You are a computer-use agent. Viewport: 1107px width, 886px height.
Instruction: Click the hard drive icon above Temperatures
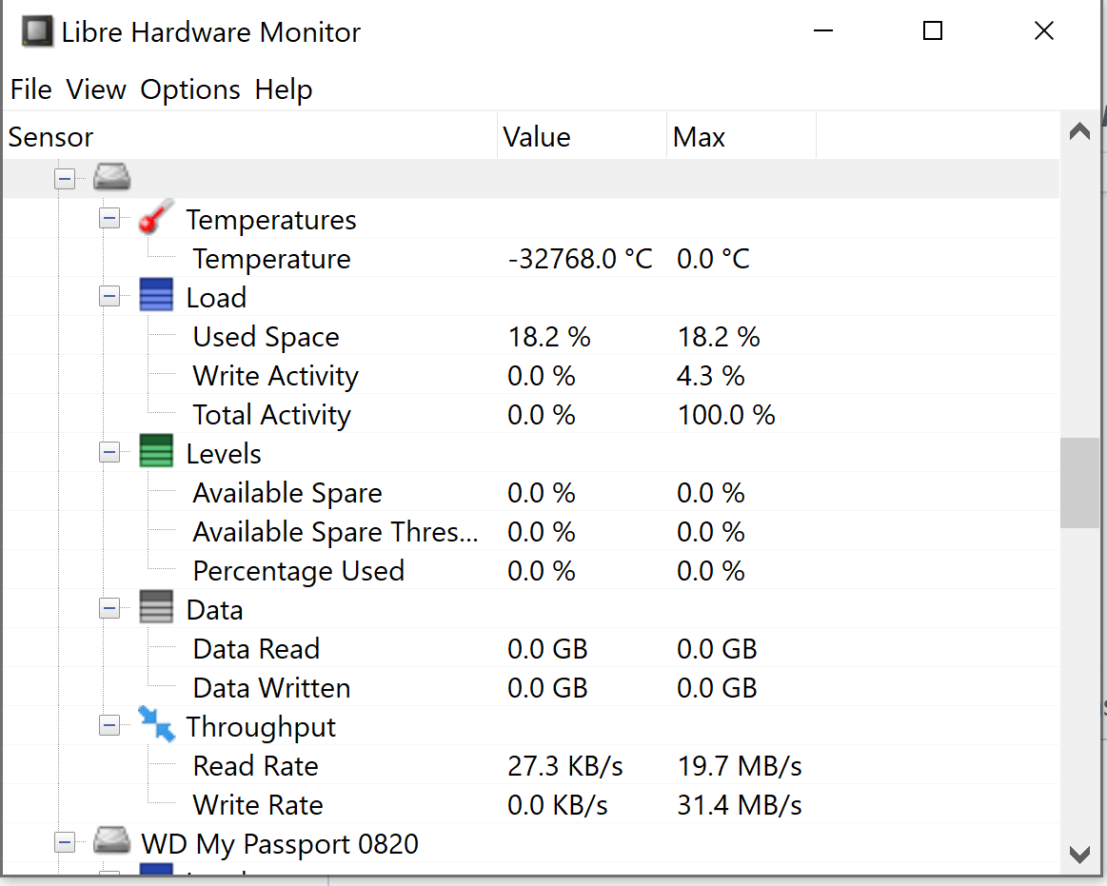click(x=111, y=177)
